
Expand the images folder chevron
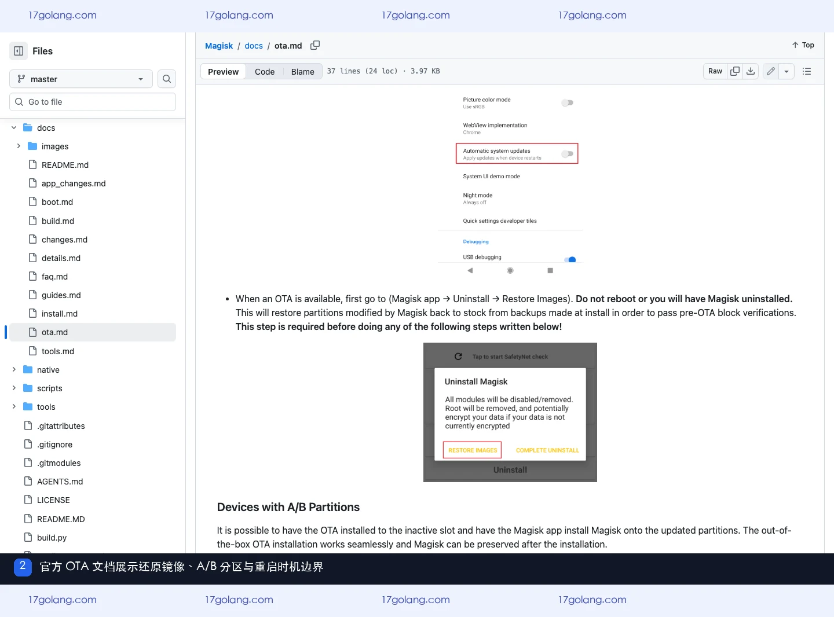coord(19,146)
